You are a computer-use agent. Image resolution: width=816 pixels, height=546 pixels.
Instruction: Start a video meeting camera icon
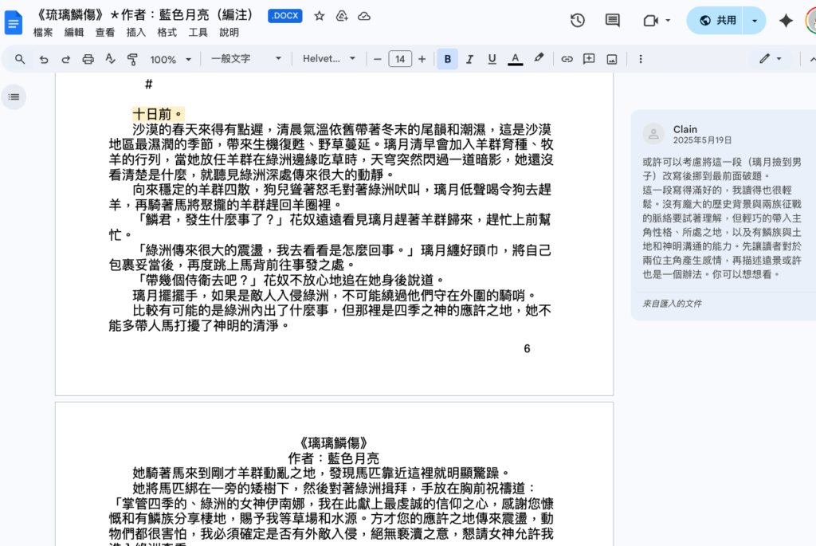pos(650,20)
